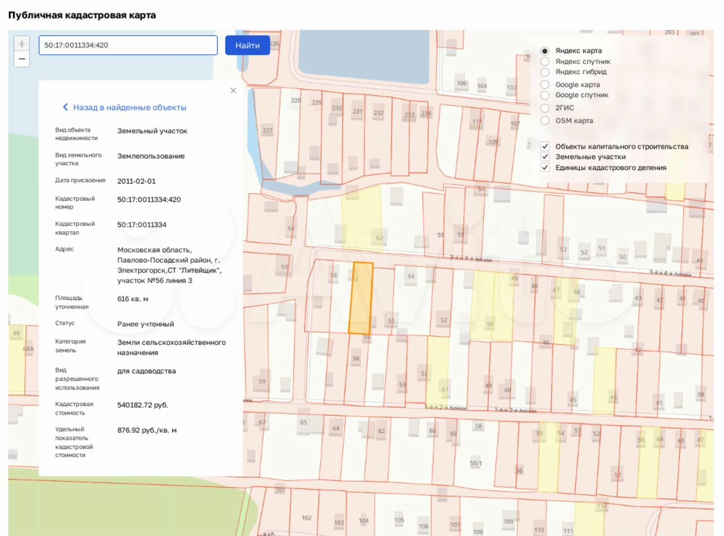Zoom out with the minus button
Screen dimensions: 724x536
[x=21, y=59]
